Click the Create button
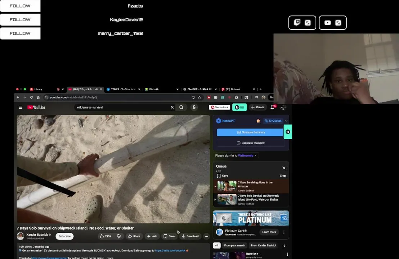 click(x=257, y=107)
